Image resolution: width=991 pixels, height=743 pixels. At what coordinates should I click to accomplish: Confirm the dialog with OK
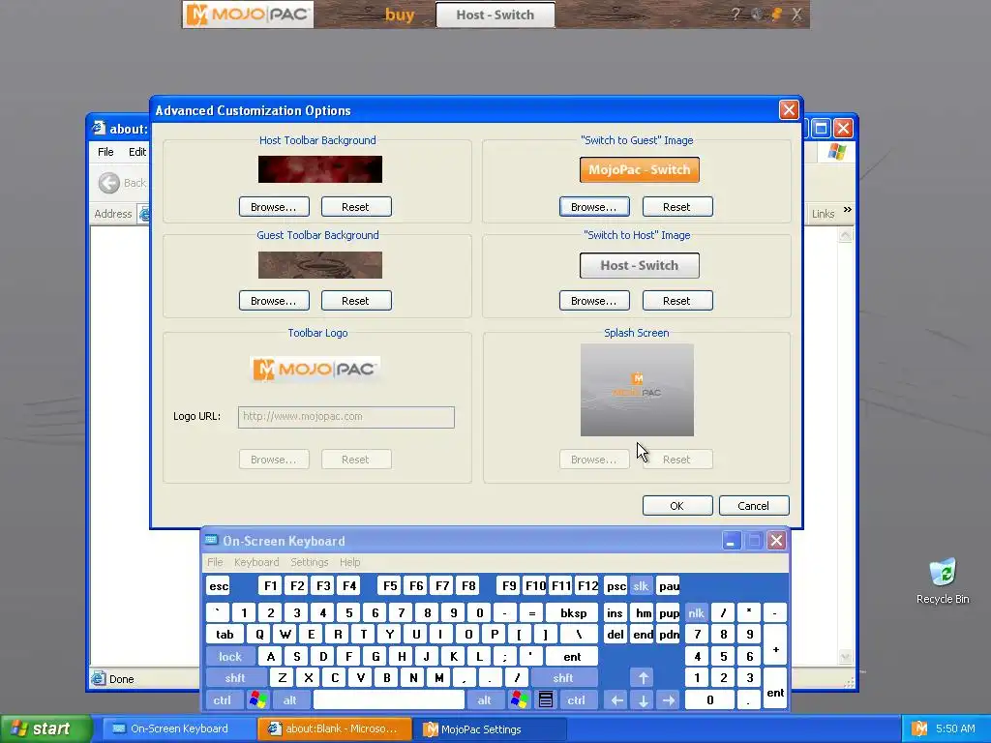tap(676, 505)
